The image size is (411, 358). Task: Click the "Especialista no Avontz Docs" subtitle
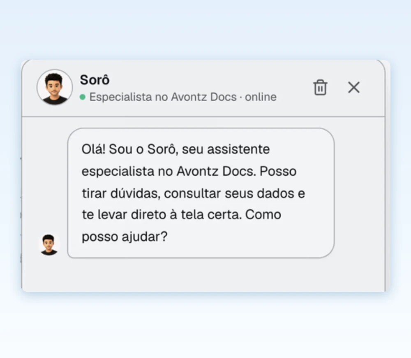pos(163,97)
